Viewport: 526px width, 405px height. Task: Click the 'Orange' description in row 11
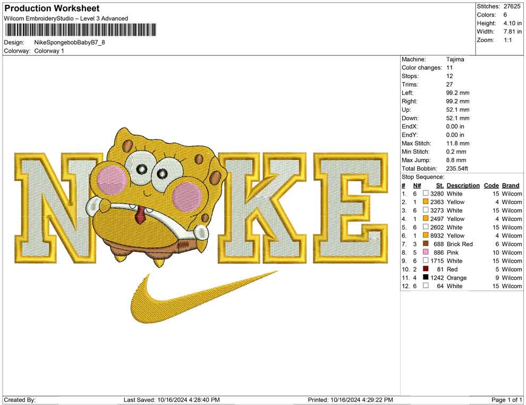[456, 278]
